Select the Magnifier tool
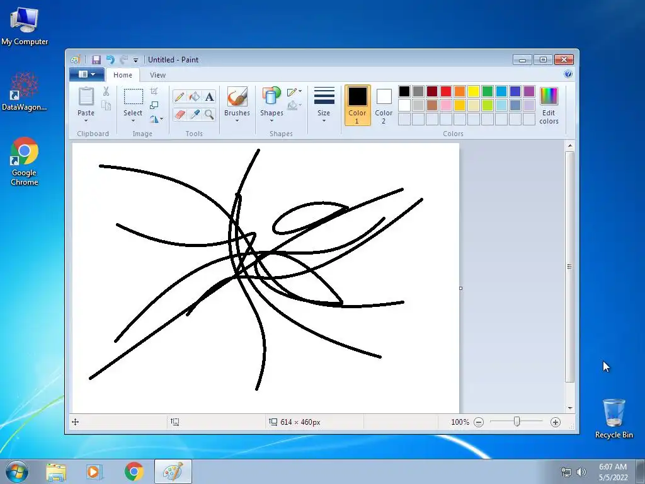The image size is (645, 484). (209, 114)
